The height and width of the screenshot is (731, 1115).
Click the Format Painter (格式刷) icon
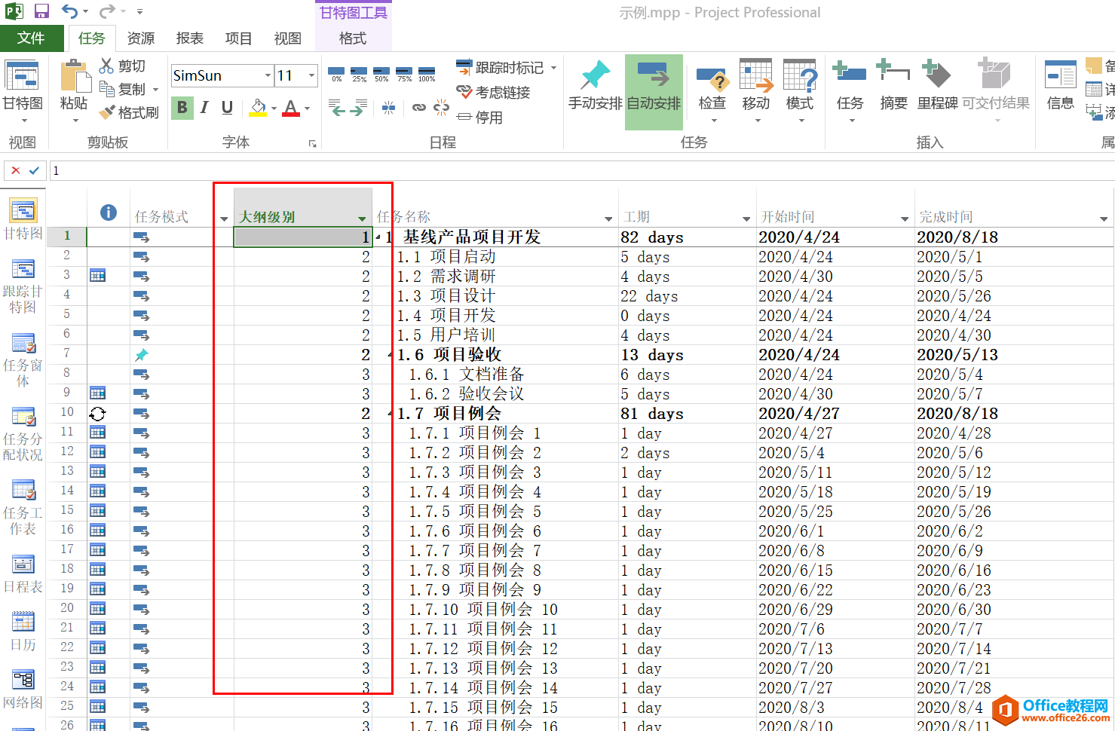coord(106,112)
